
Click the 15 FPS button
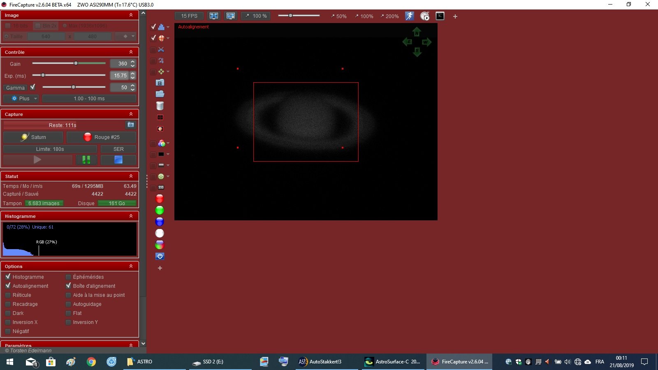point(189,16)
